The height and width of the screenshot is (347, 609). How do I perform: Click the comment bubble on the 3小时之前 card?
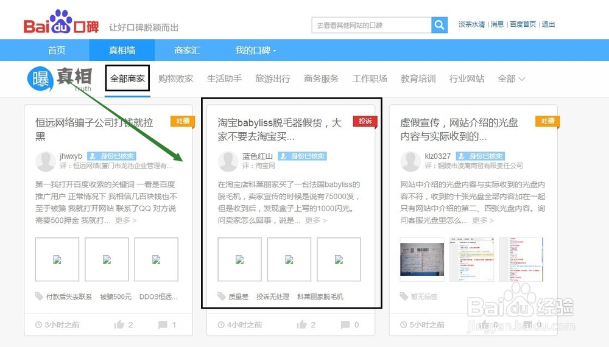[x=163, y=324]
